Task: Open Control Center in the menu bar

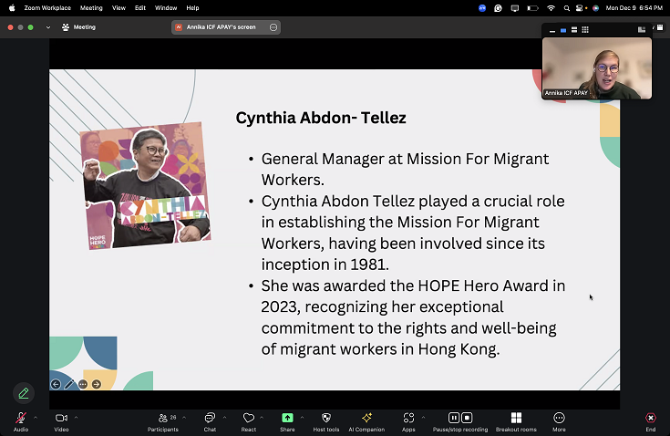Action: pyautogui.click(x=580, y=8)
